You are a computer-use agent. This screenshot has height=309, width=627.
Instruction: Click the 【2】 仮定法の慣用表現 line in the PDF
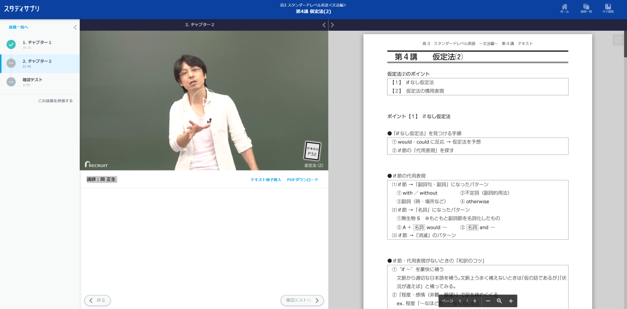point(418,91)
